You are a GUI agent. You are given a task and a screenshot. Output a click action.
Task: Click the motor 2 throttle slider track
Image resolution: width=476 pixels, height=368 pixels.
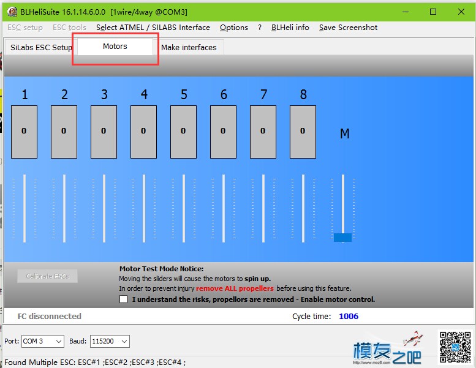click(x=64, y=208)
